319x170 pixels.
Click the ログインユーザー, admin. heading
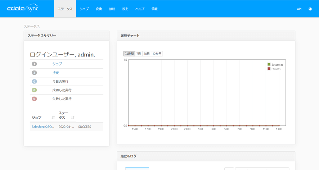pyautogui.click(x=62, y=54)
